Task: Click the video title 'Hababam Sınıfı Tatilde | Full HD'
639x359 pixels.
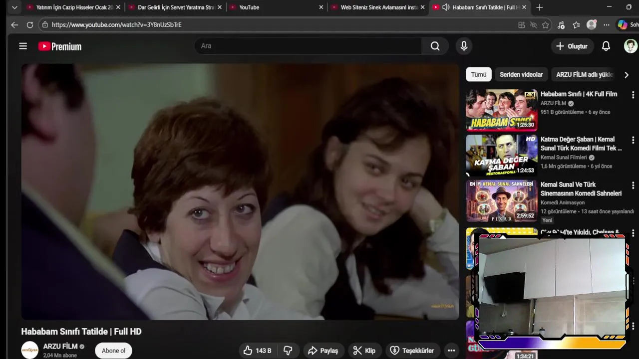Action: click(81, 332)
